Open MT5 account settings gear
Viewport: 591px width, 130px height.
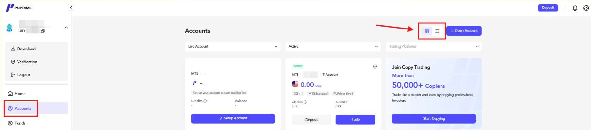click(x=375, y=66)
